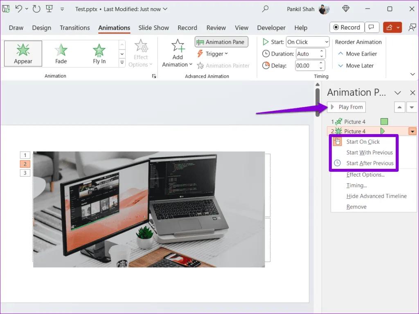This screenshot has height=314, width=419.
Task: Select Start On Click option
Action: tap(363, 142)
